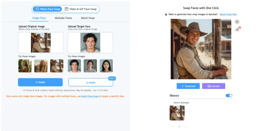The width and height of the screenshot is (266, 131).
Task: Click the previous page arrow in History
Action: point(173,127)
